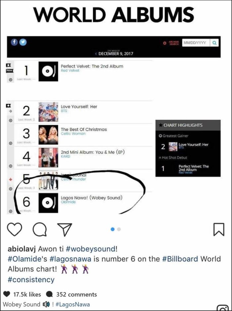Switch to second carousel dot

coord(119,229)
